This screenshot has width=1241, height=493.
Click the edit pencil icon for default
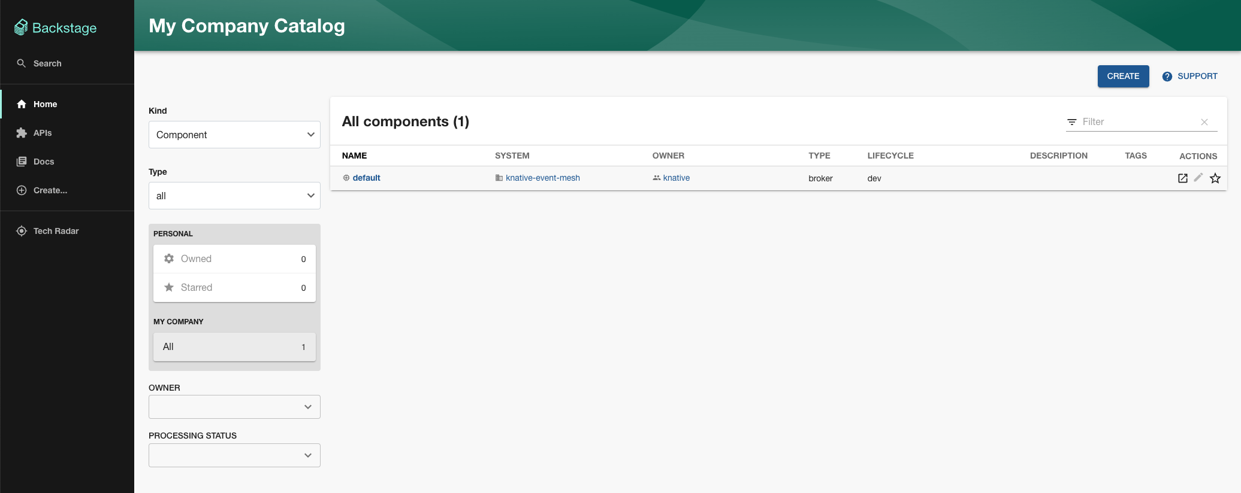tap(1198, 178)
